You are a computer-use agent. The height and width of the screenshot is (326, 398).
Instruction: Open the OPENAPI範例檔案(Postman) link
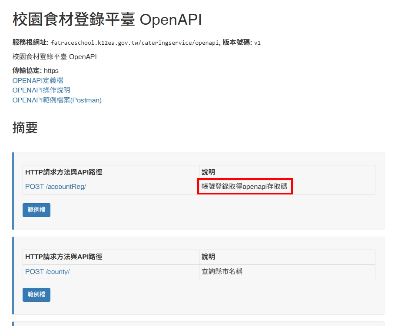pos(57,100)
